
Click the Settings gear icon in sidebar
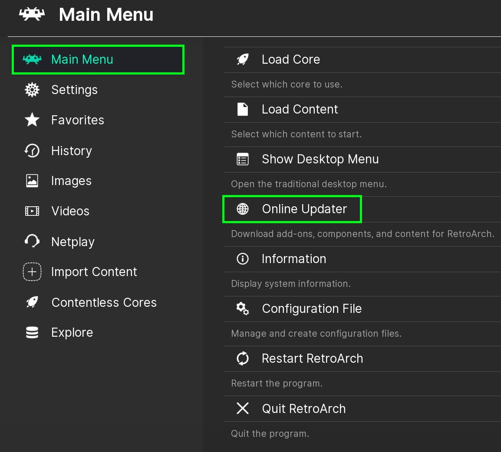pos(32,90)
